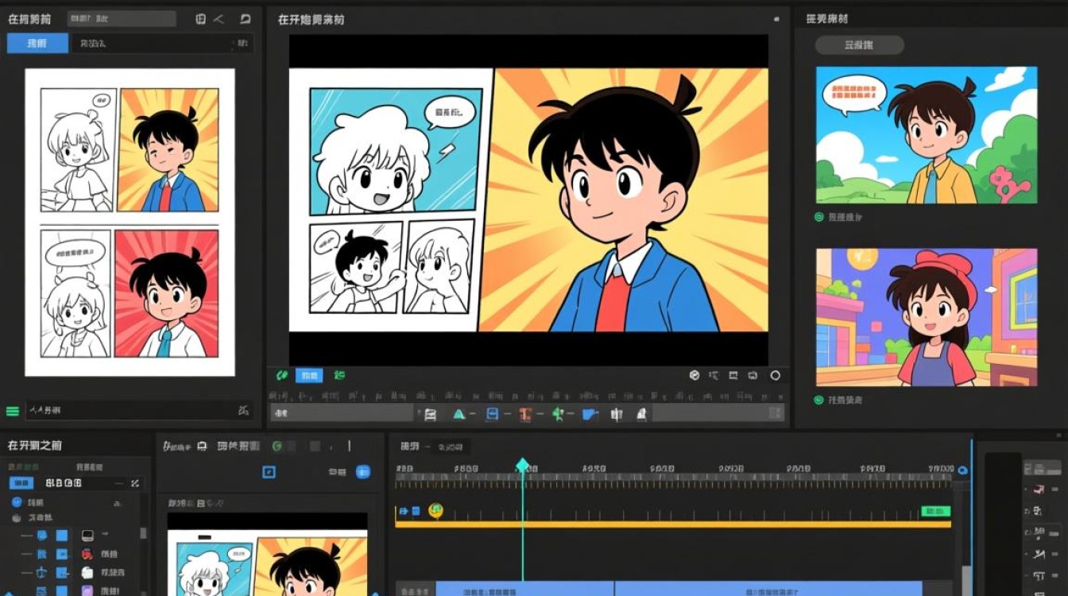
Task: Select the girl with red hat thumbnail
Action: tap(927, 317)
